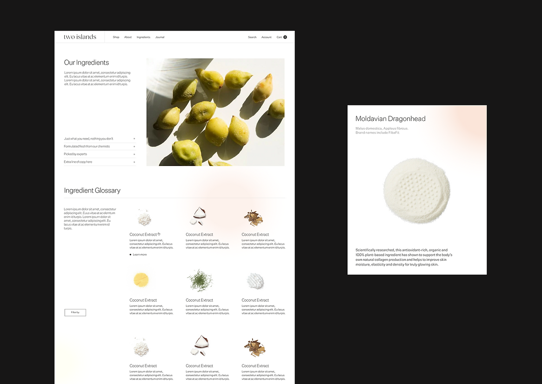Screen dimensions: 542x384
Task: Select the yellow powder ingredient image
Action: pyautogui.click(x=141, y=280)
